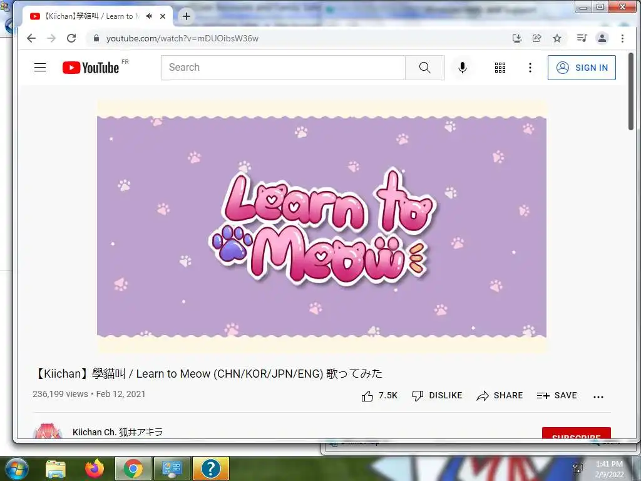Open a new tab with plus button
Image resolution: width=641 pixels, height=481 pixels.
pos(187,16)
